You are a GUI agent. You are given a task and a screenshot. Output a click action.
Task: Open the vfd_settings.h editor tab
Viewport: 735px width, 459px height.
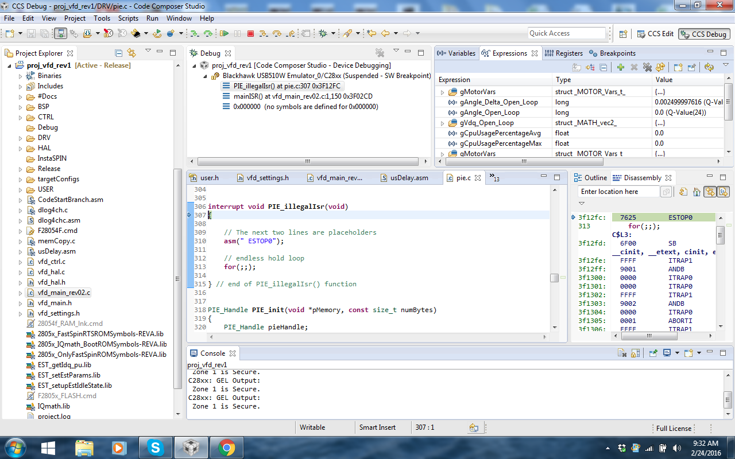(x=262, y=178)
